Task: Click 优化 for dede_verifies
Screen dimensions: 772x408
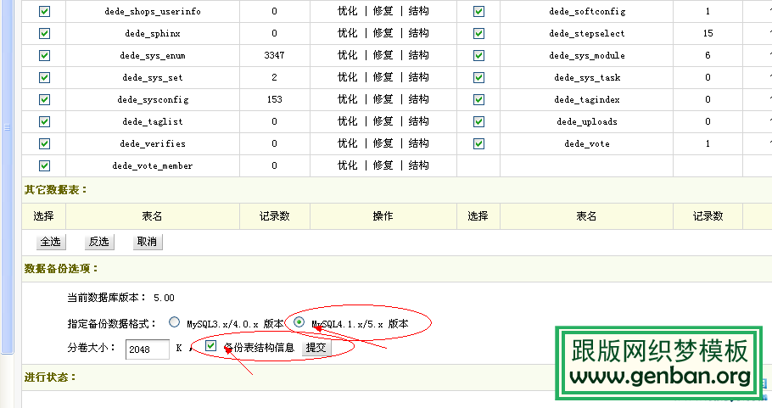Action: click(348, 143)
